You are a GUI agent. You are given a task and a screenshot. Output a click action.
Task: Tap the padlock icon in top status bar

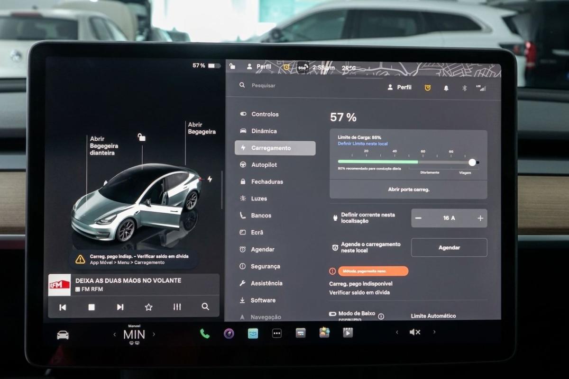click(x=232, y=67)
